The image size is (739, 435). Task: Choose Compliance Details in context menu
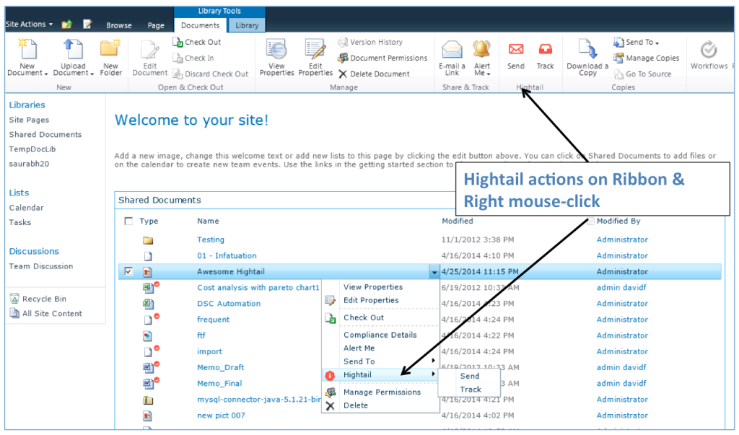pyautogui.click(x=380, y=335)
